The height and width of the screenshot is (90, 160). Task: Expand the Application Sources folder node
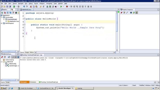click(6, 21)
